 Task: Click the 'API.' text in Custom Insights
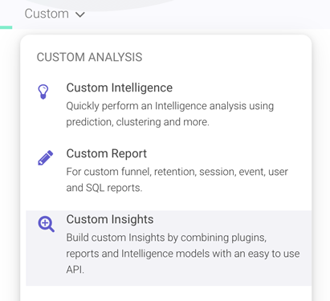pos(75,270)
